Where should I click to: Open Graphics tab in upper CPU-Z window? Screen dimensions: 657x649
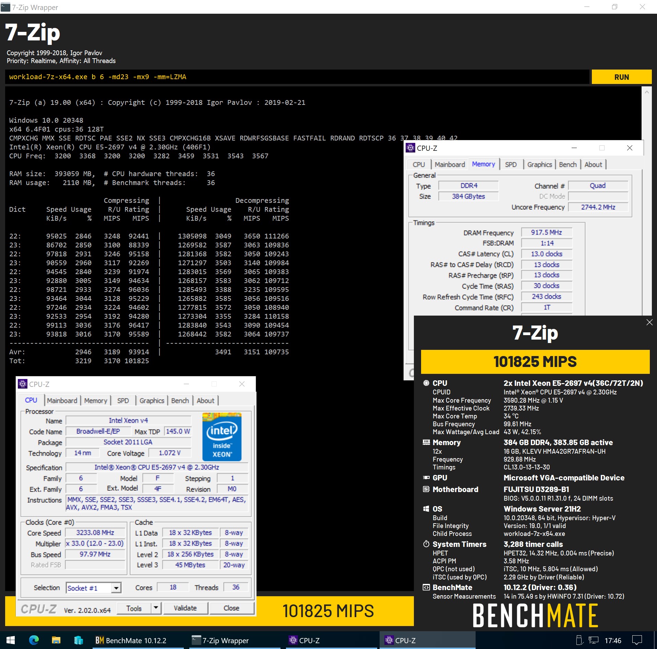(x=539, y=164)
